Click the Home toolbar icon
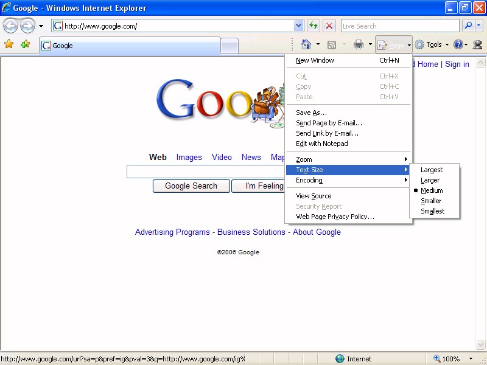The width and height of the screenshot is (487, 365). coord(306,44)
